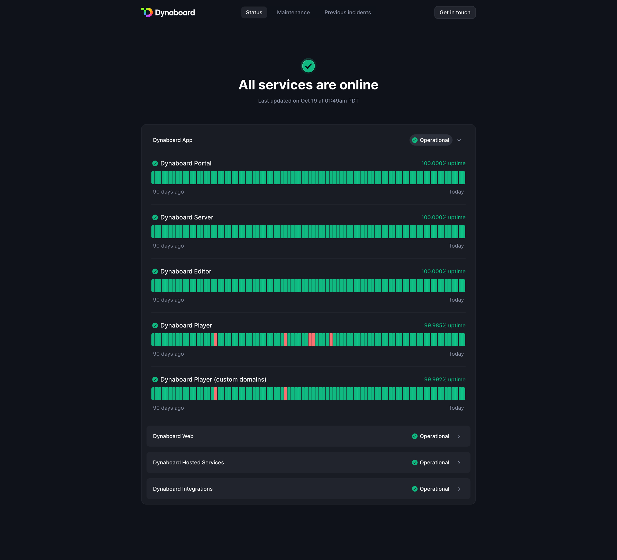Click the Dynaboard Editor 100.000% uptime text
The width and height of the screenshot is (617, 560).
pos(443,271)
